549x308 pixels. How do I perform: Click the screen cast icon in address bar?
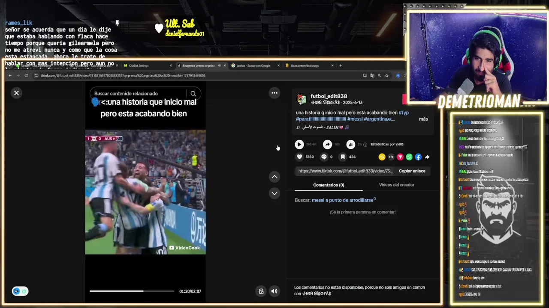click(365, 76)
